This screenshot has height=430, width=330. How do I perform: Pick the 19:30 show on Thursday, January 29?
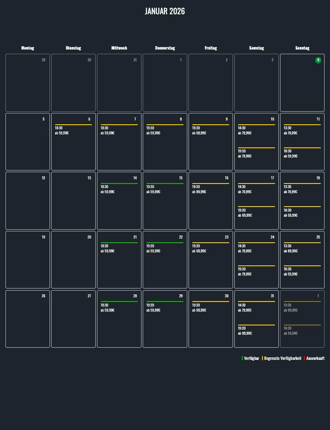(x=165, y=307)
